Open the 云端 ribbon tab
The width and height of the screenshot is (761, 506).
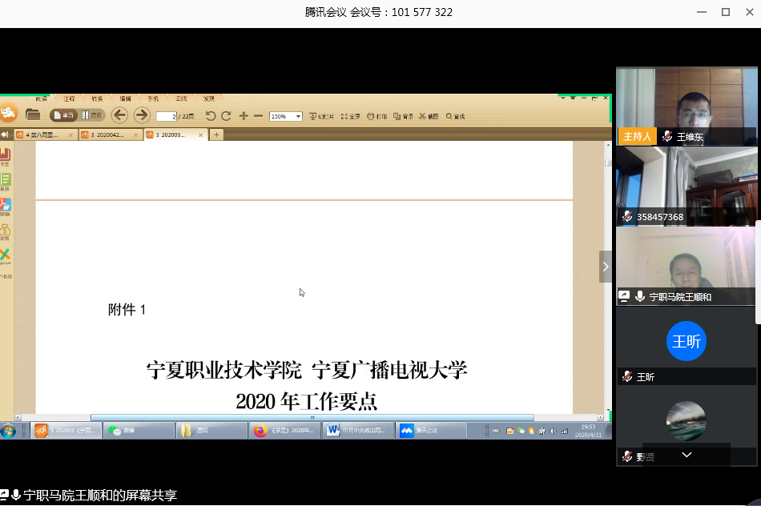[x=181, y=98]
